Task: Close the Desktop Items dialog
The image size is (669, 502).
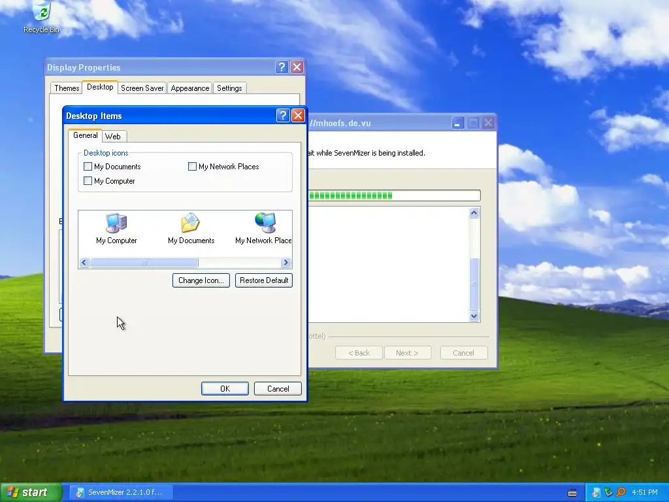Action: 298,115
